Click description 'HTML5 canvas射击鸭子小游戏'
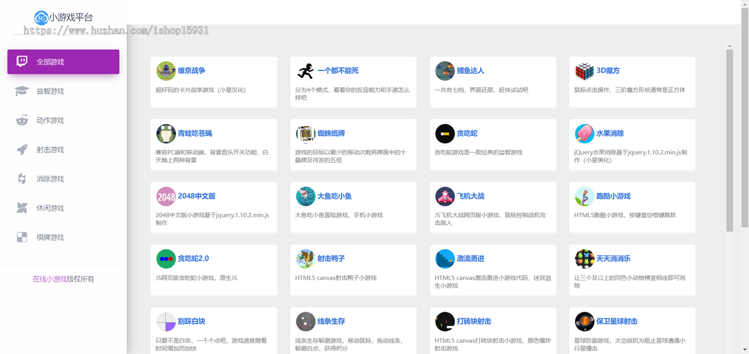Viewport: 749px width, 354px height. (336, 277)
